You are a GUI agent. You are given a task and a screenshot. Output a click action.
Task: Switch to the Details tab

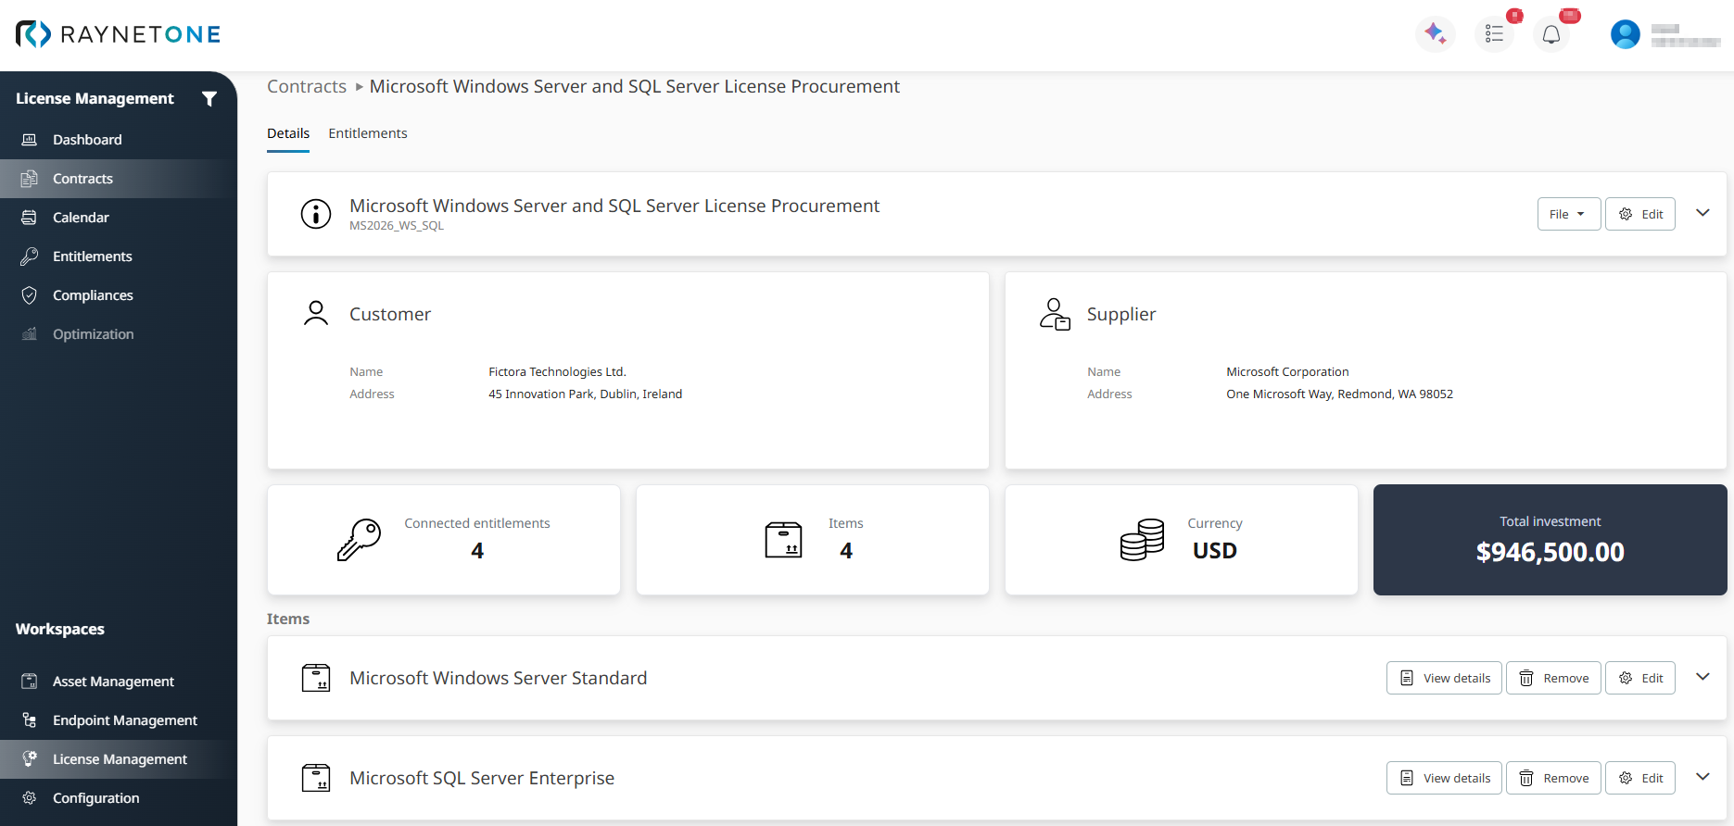point(288,133)
